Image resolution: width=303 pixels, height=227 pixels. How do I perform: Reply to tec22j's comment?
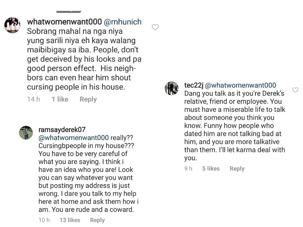coord(237,169)
